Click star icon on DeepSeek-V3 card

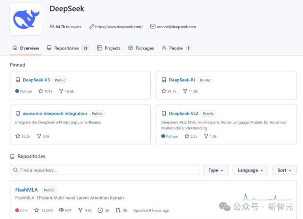tap(41, 91)
